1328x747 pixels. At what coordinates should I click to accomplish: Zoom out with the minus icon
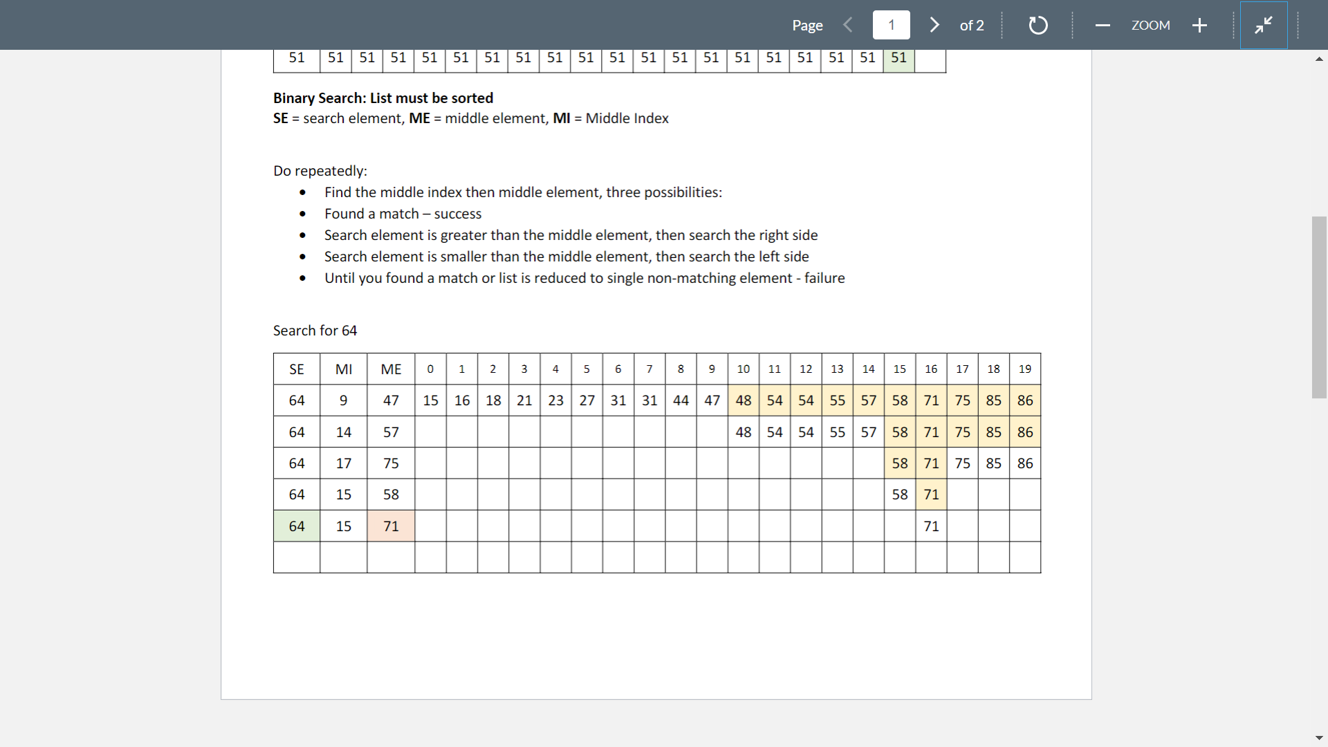(1103, 26)
